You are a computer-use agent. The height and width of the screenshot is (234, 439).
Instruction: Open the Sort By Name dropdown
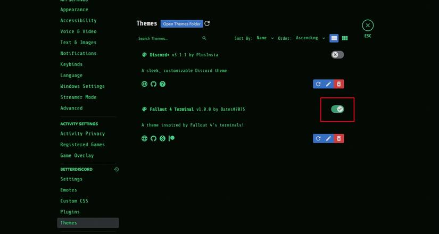(x=265, y=38)
